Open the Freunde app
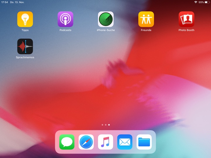 146,19
